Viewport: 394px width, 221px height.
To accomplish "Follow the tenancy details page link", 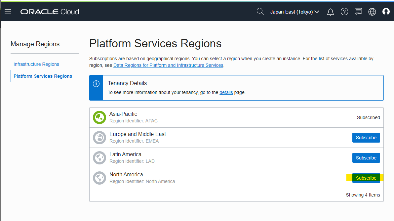I will 226,92.
